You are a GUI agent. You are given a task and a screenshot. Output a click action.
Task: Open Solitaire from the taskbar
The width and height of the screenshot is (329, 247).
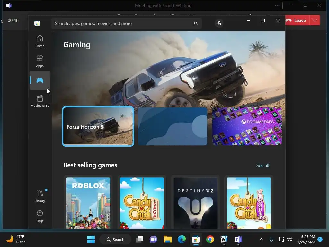(224, 239)
